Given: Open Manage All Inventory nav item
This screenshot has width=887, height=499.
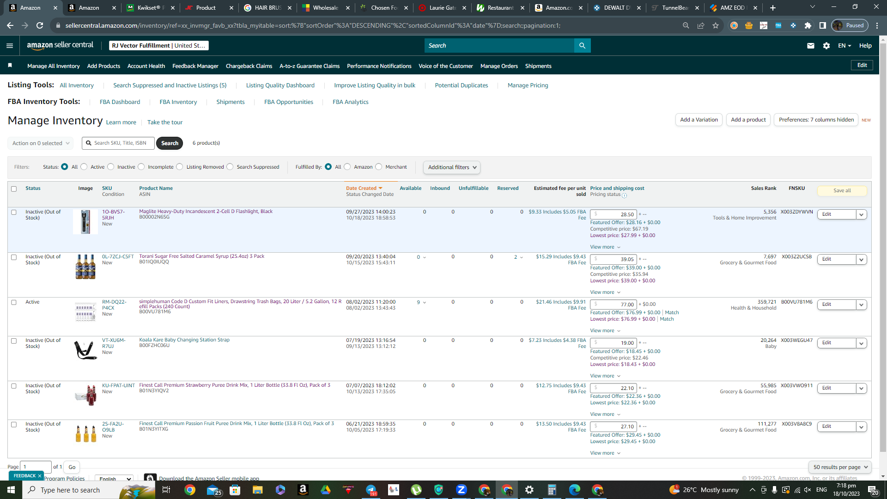Looking at the screenshot, I should 53,66.
